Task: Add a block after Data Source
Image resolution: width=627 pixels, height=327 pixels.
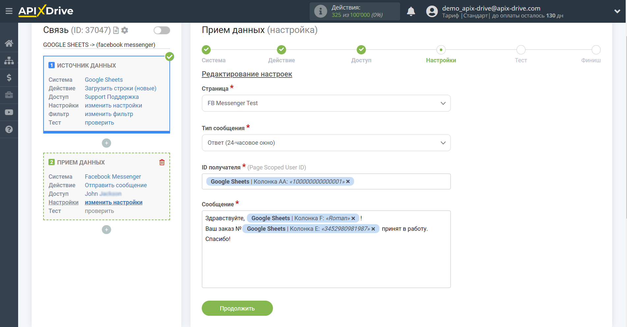Action: coord(106,143)
